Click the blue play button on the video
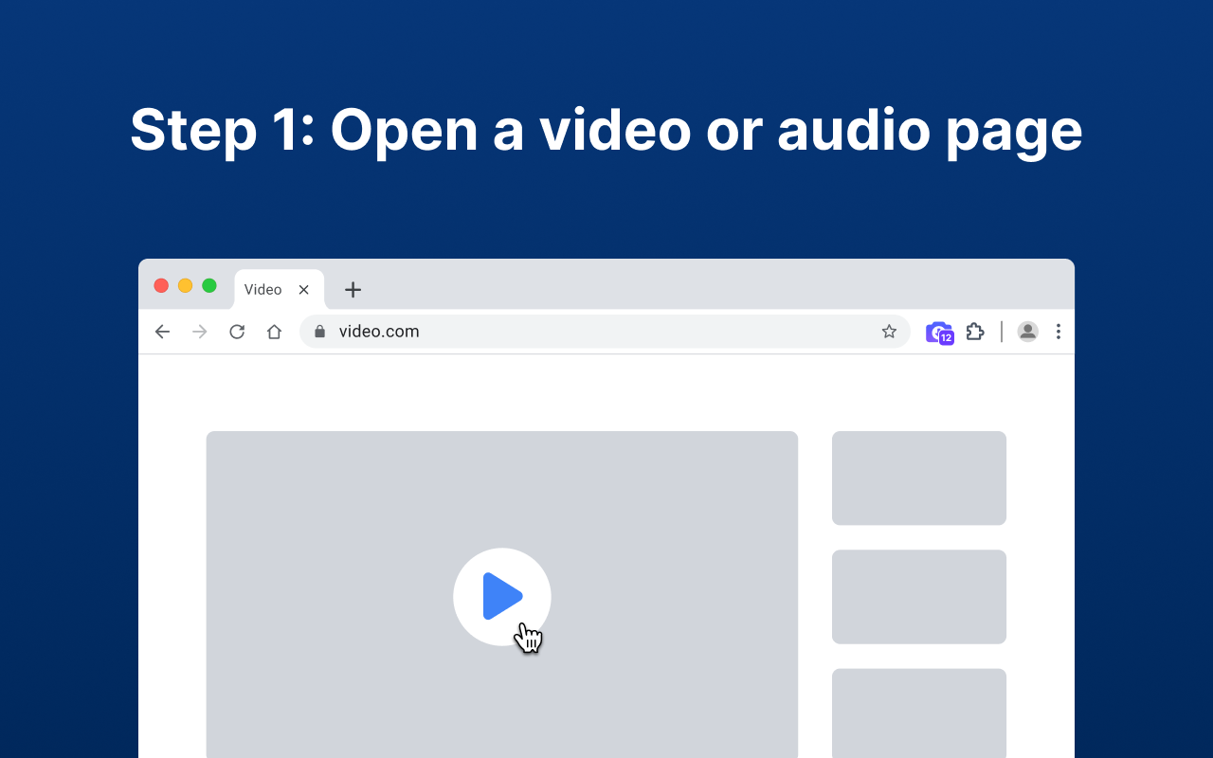This screenshot has height=758, width=1213. click(501, 596)
